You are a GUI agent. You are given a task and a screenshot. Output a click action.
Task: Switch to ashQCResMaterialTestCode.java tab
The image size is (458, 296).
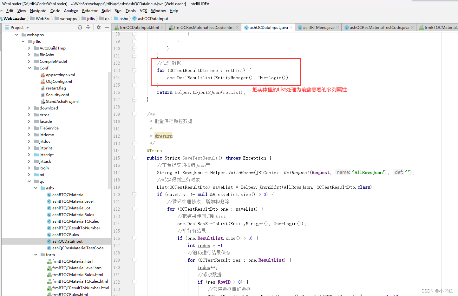tap(379, 28)
